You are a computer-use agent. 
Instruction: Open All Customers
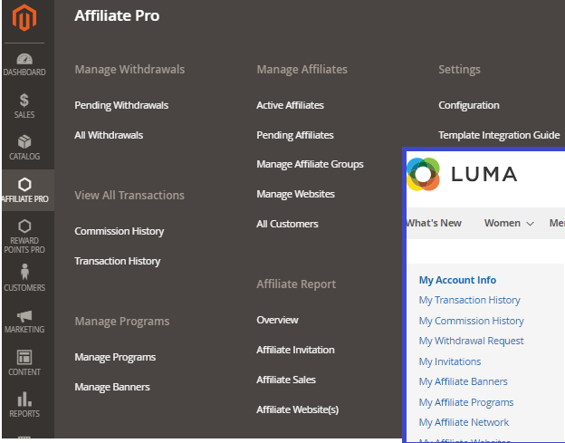[x=287, y=224]
